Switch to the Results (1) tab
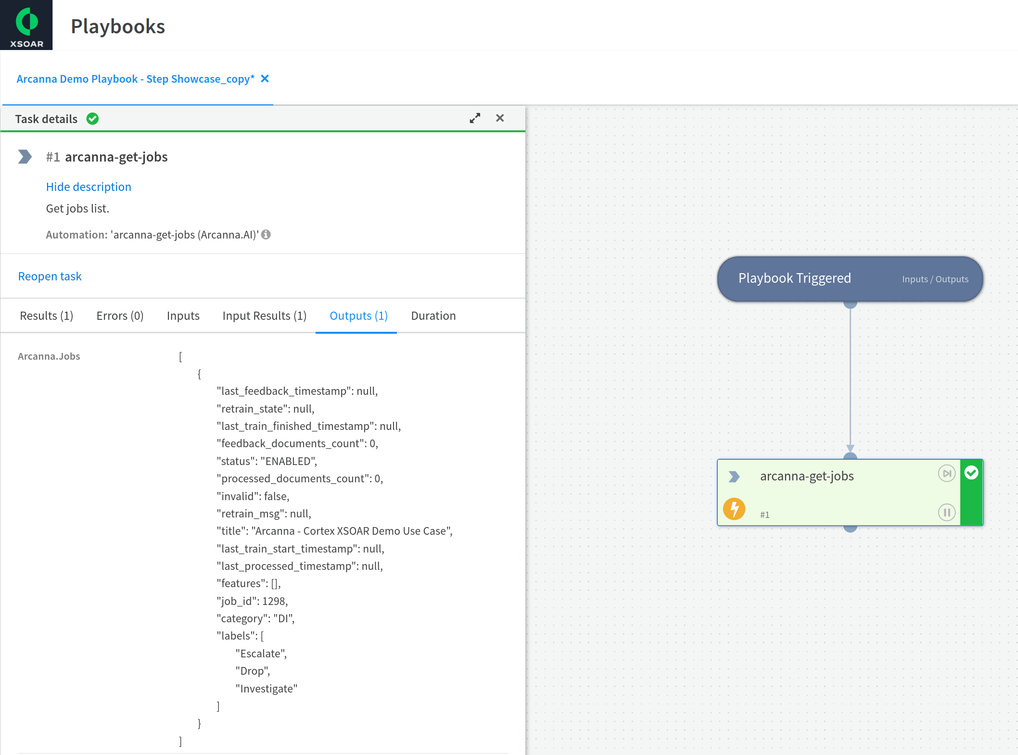 click(x=47, y=315)
